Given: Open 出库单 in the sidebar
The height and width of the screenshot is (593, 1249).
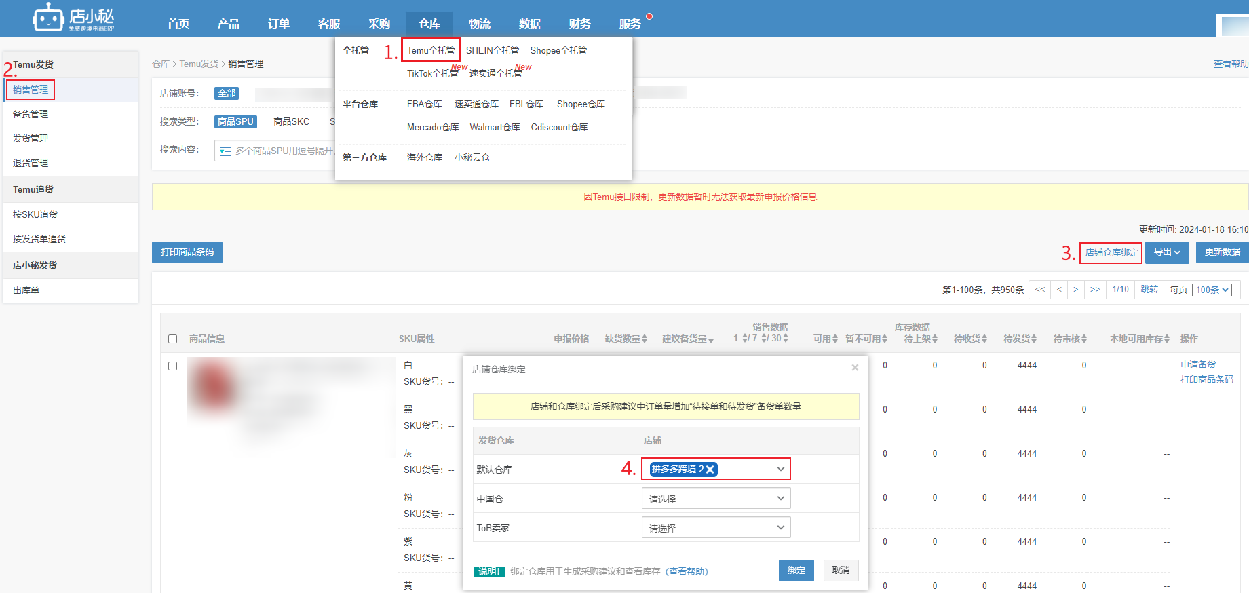Looking at the screenshot, I should [x=71, y=290].
